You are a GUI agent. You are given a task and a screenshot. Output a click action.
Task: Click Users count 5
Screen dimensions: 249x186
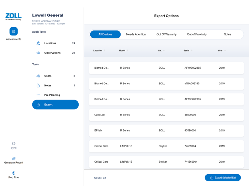pyautogui.click(x=74, y=76)
